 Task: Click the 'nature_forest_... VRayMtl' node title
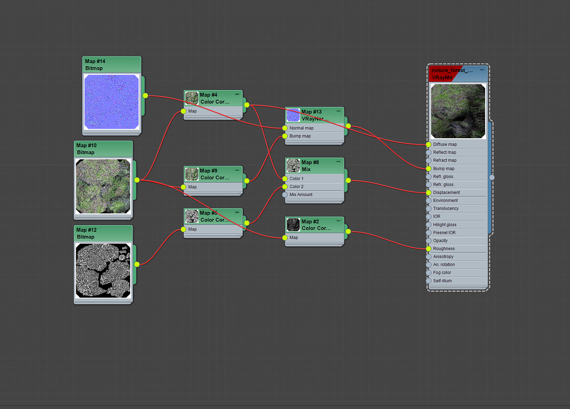point(452,74)
